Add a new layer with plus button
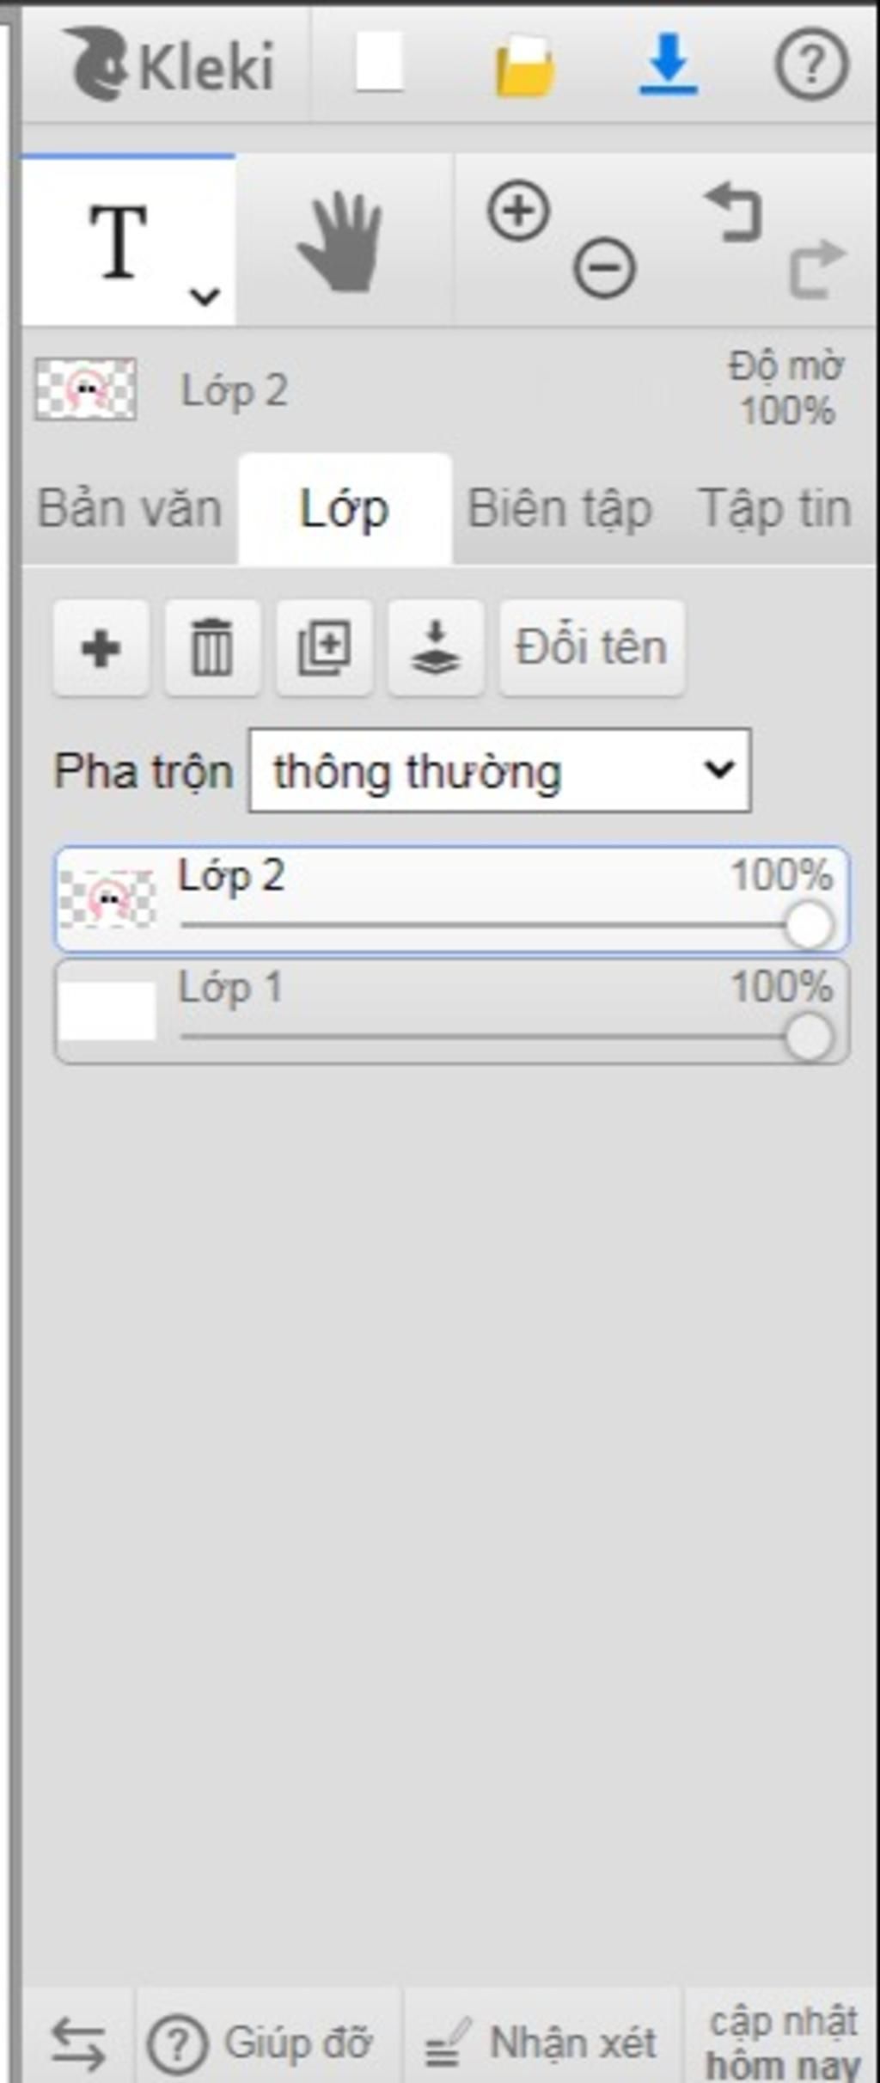The image size is (880, 2083). coord(101,648)
